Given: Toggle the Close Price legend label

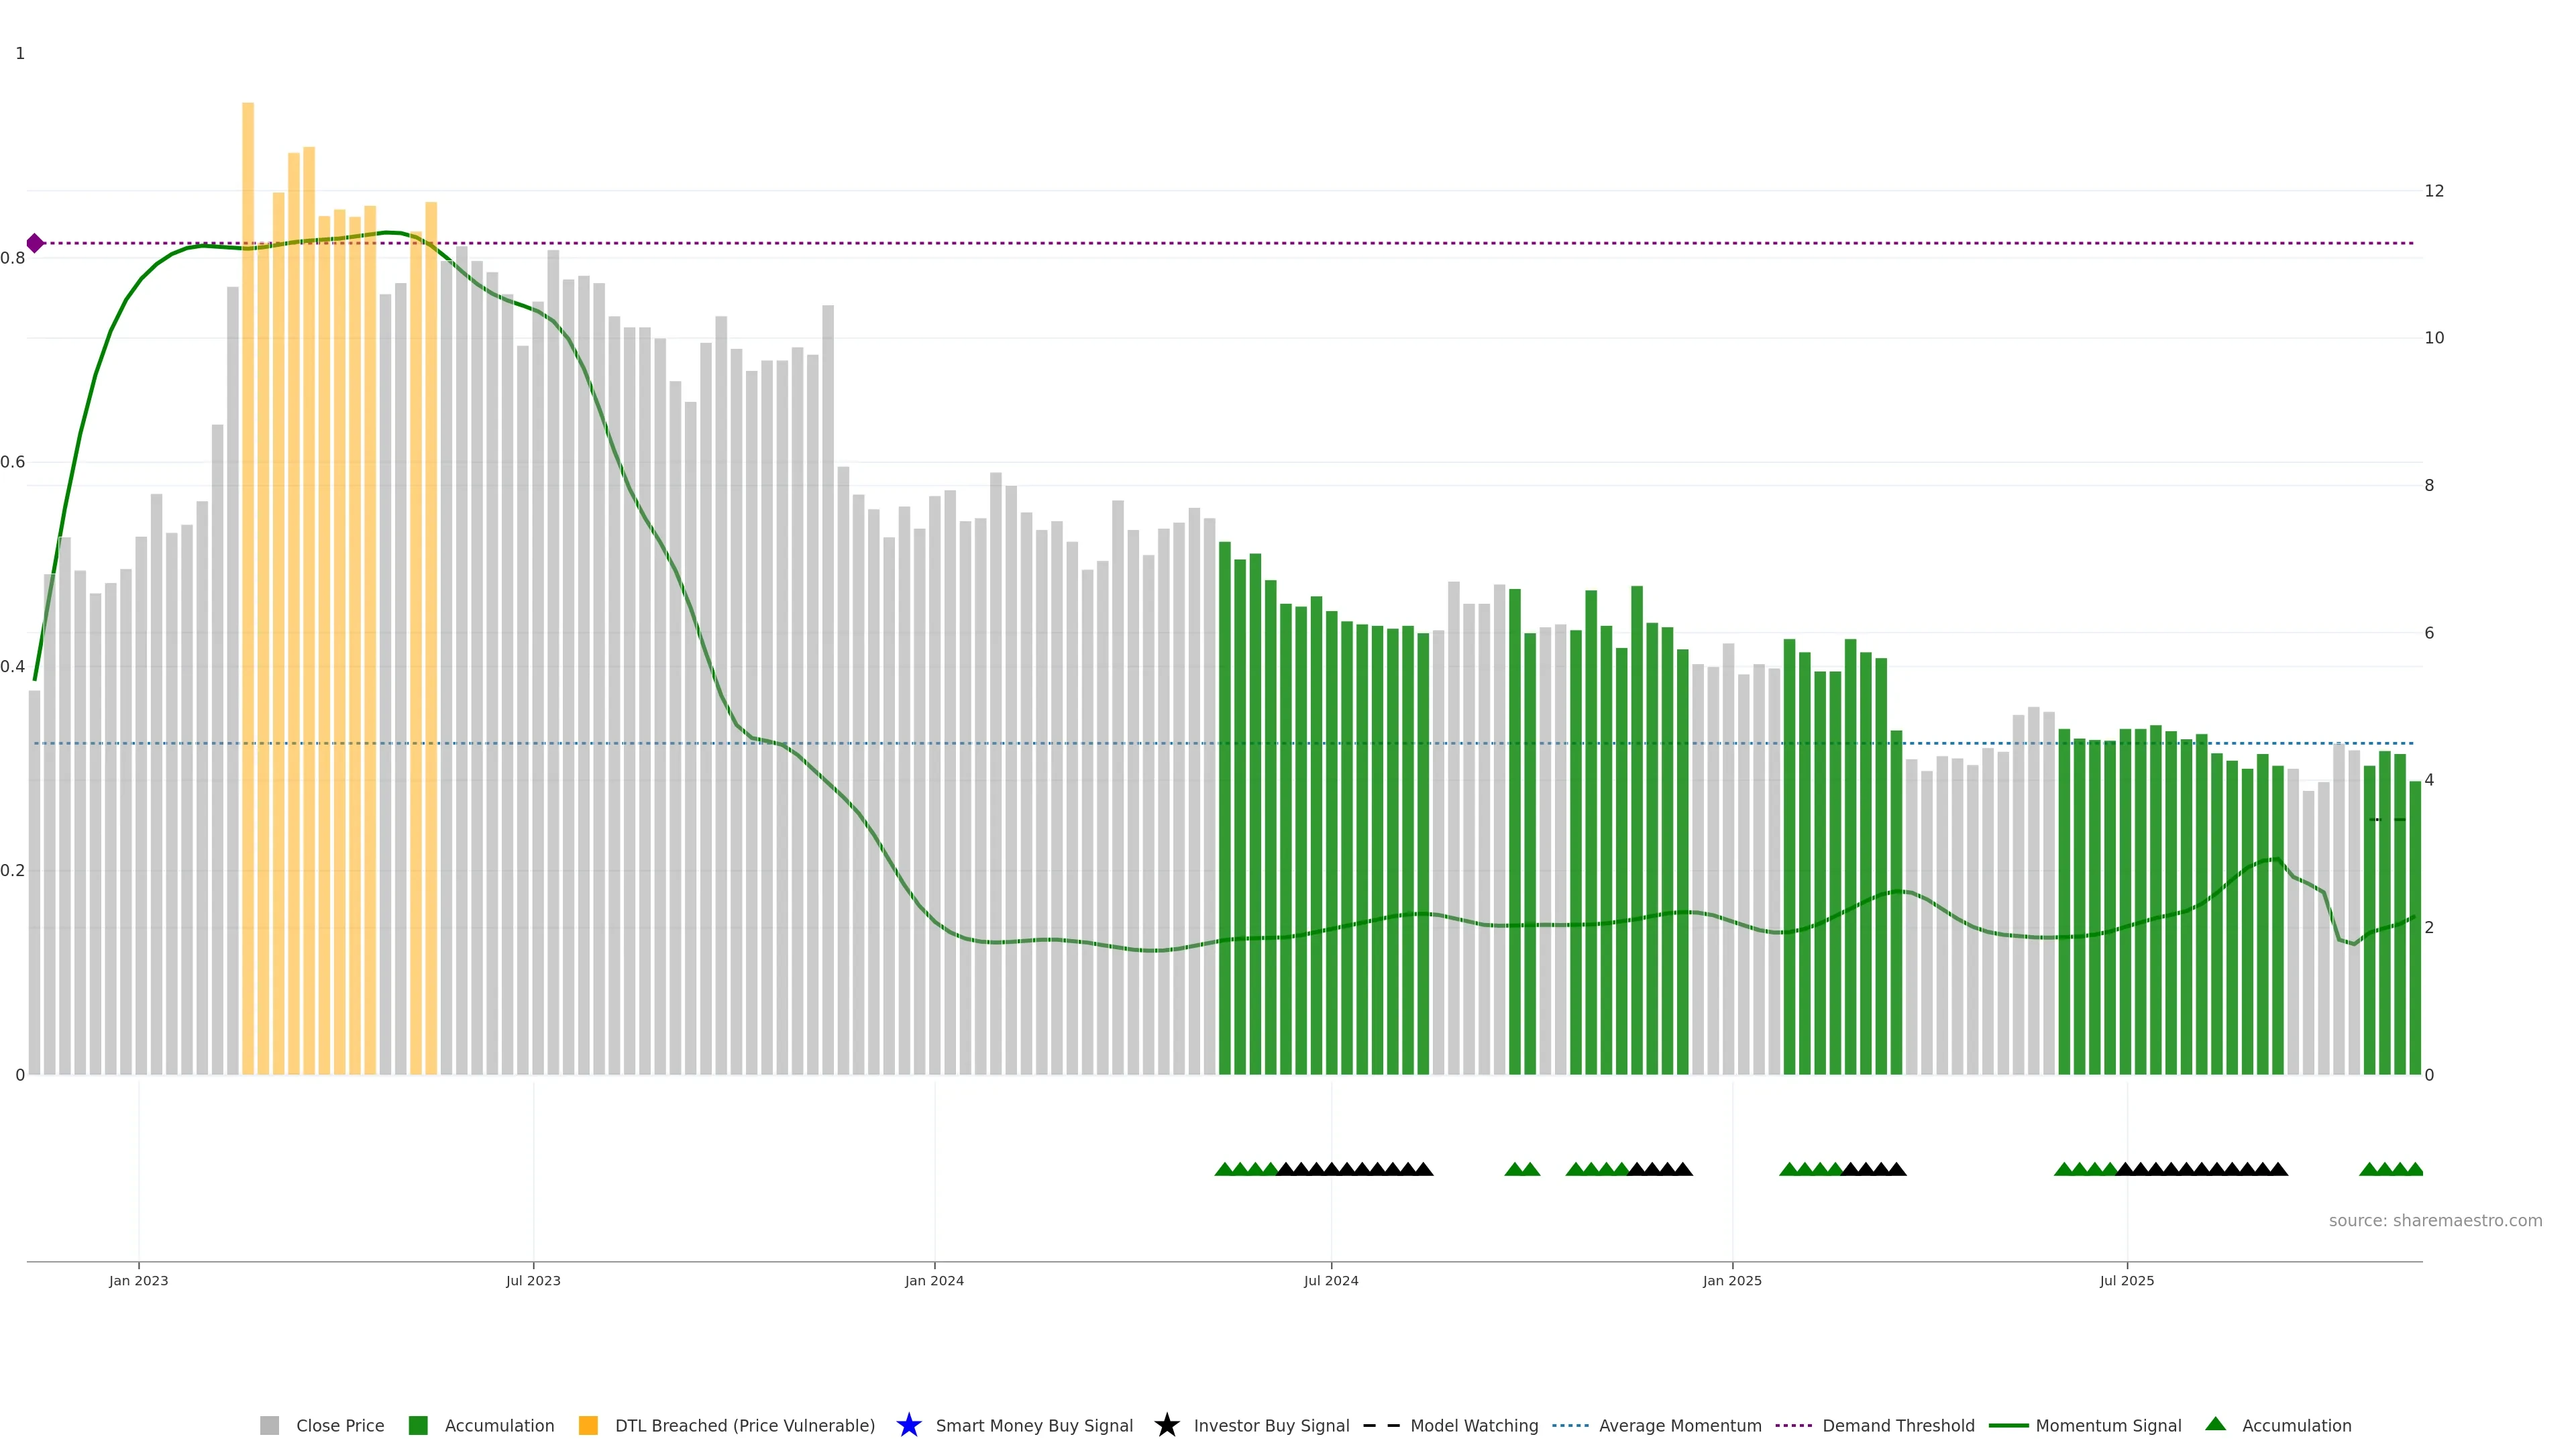Looking at the screenshot, I should 340,1425.
